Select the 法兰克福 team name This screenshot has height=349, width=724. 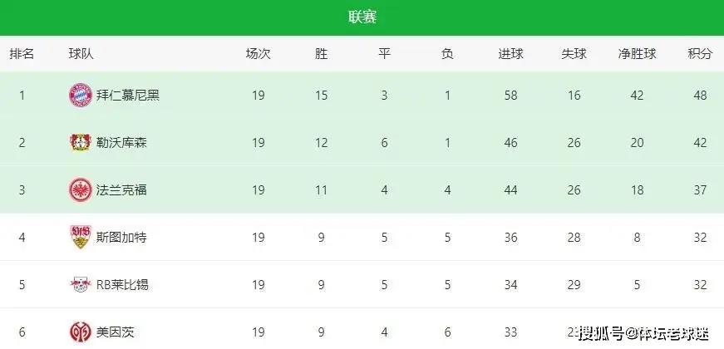119,189
